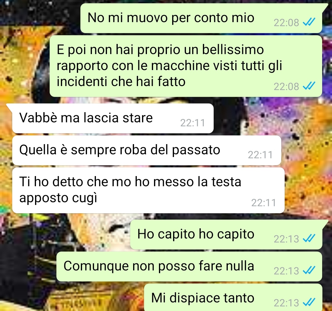Tap the 'Comunque non posso fare nulla' bubble
This screenshot has height=311, width=332.
[x=189, y=266]
